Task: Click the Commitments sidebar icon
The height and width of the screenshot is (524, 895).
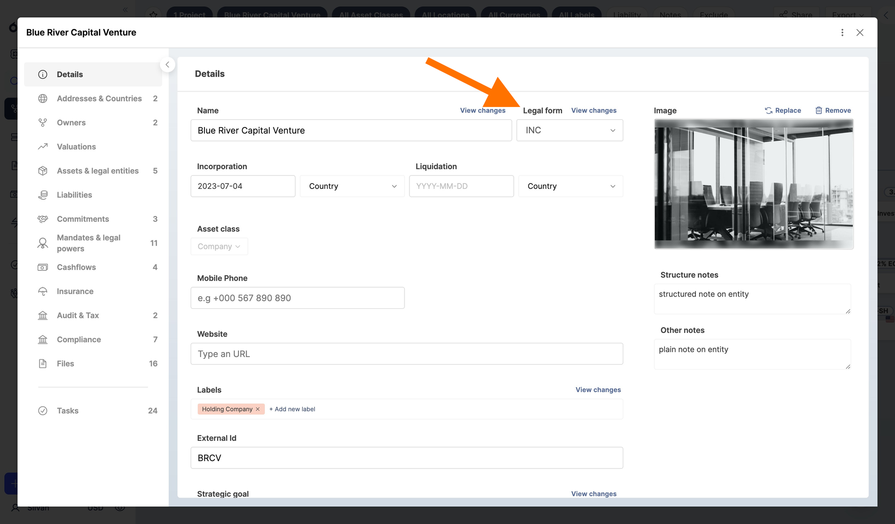Action: click(43, 218)
